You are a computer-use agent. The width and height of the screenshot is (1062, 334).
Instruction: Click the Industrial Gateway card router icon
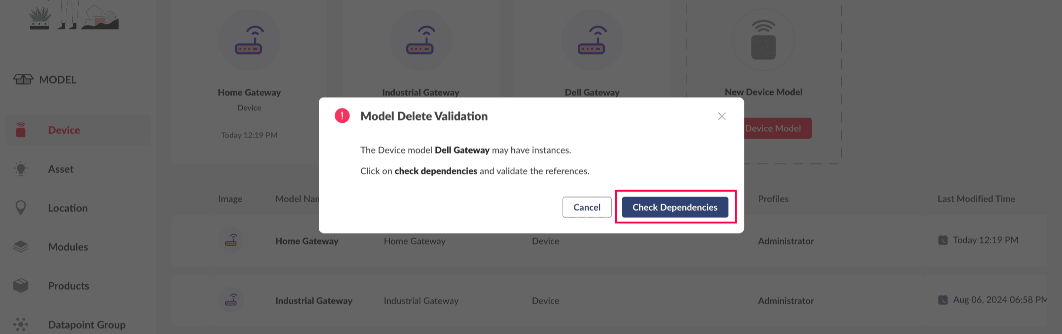420,40
